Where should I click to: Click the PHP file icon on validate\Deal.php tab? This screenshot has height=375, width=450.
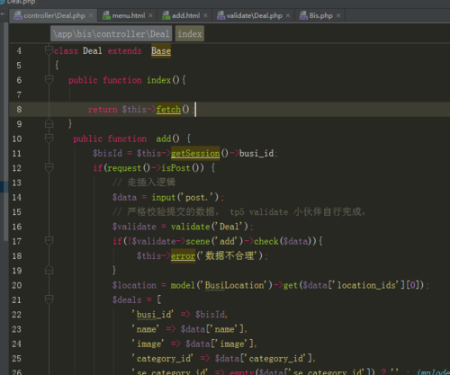coord(220,15)
